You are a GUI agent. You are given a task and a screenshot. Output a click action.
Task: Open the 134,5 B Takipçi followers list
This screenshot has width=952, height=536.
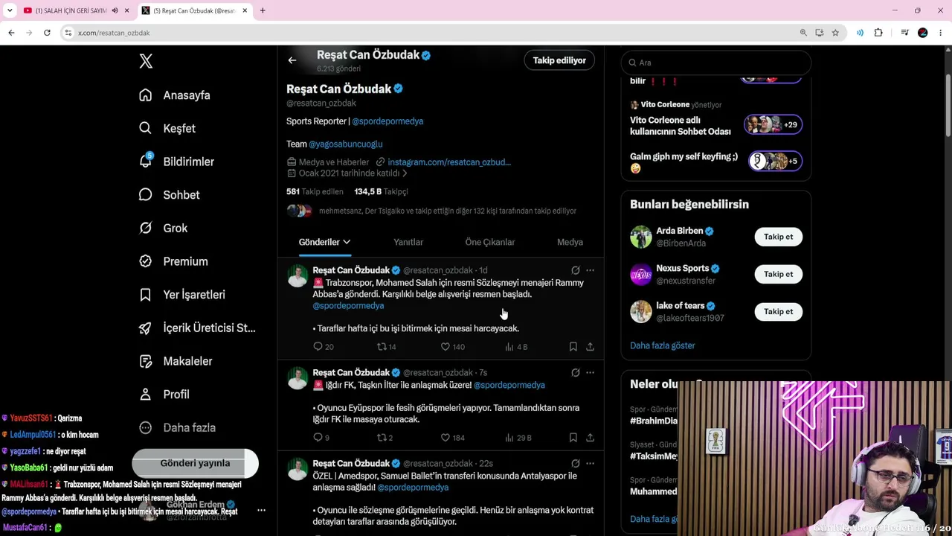pyautogui.click(x=381, y=191)
